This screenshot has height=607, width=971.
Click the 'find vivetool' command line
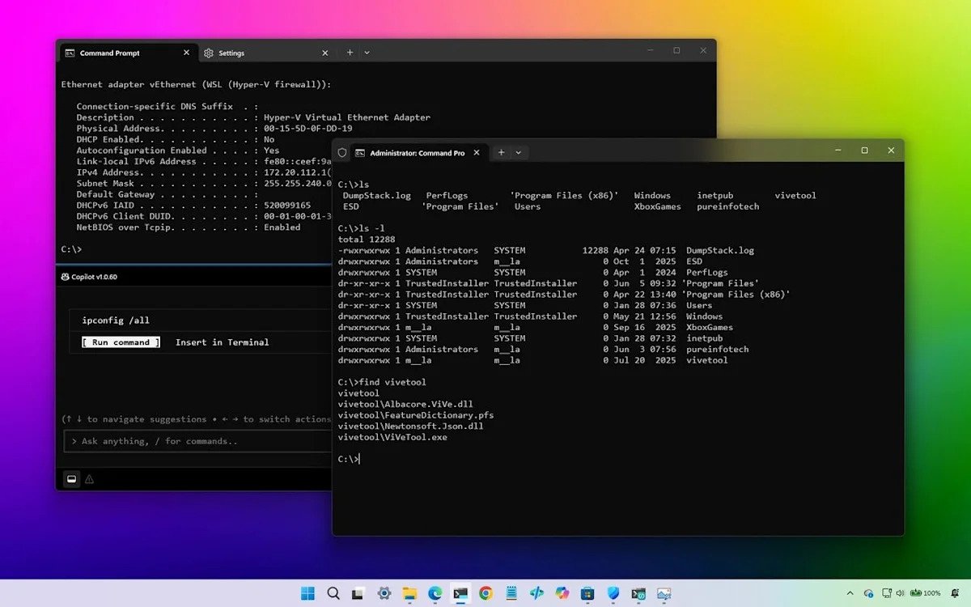point(382,382)
